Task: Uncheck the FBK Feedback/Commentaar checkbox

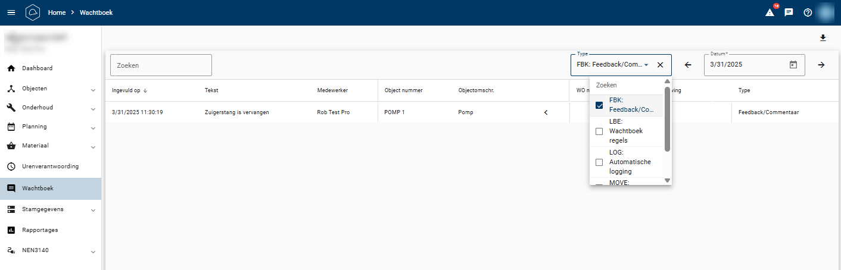Action: click(599, 105)
